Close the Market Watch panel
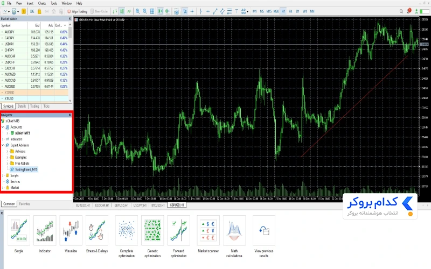This screenshot has height=269, width=431. [x=70, y=19]
